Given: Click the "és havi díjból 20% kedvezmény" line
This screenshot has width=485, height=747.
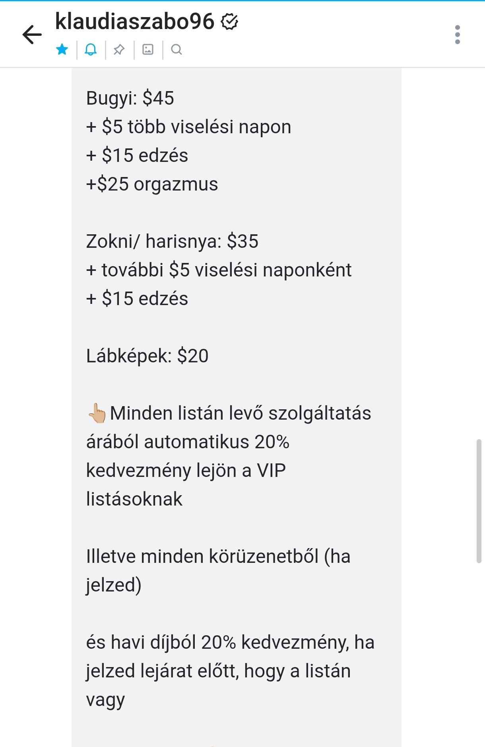Looking at the screenshot, I should 230,642.
